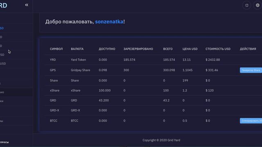
Task: Click the ЗАРЕЗЕРВИРОВАНО column header
Action: point(138,49)
